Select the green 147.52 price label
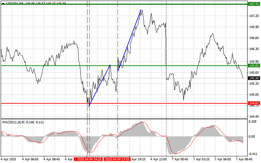The image size is (261, 163). point(254,4)
